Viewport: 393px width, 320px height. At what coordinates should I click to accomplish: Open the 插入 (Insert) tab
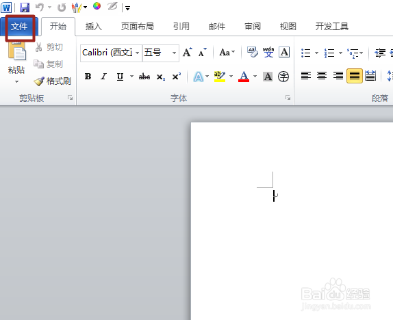(94, 26)
